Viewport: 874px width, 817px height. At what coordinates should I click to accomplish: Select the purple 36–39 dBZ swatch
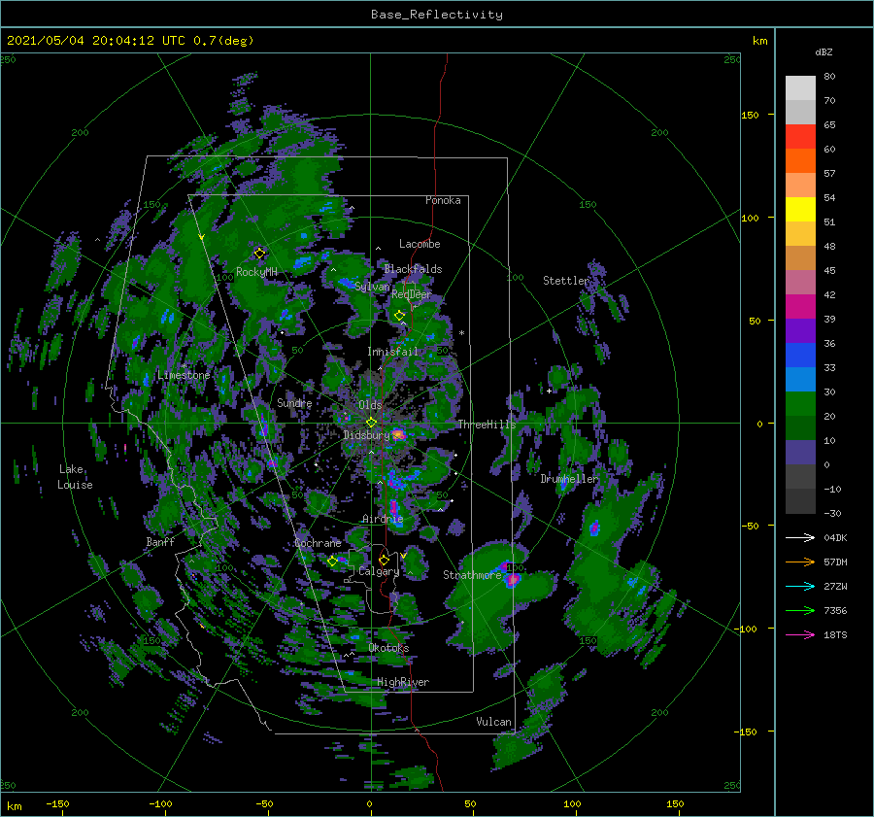[800, 331]
